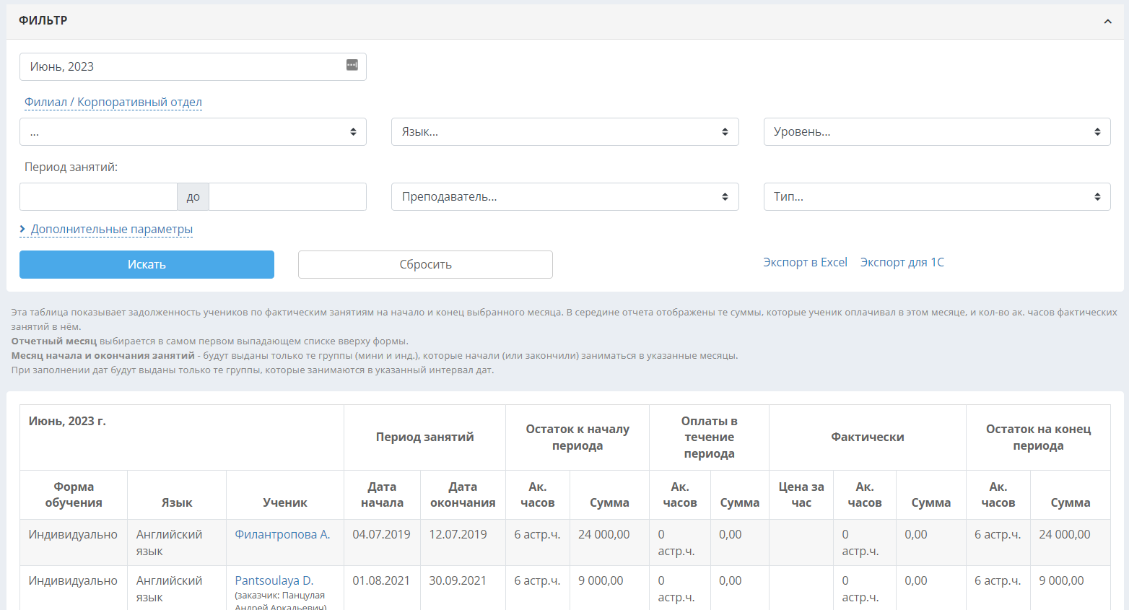The image size is (1129, 610).
Task: Open Филиал / Корпоративный отдел link
Action: 113,102
